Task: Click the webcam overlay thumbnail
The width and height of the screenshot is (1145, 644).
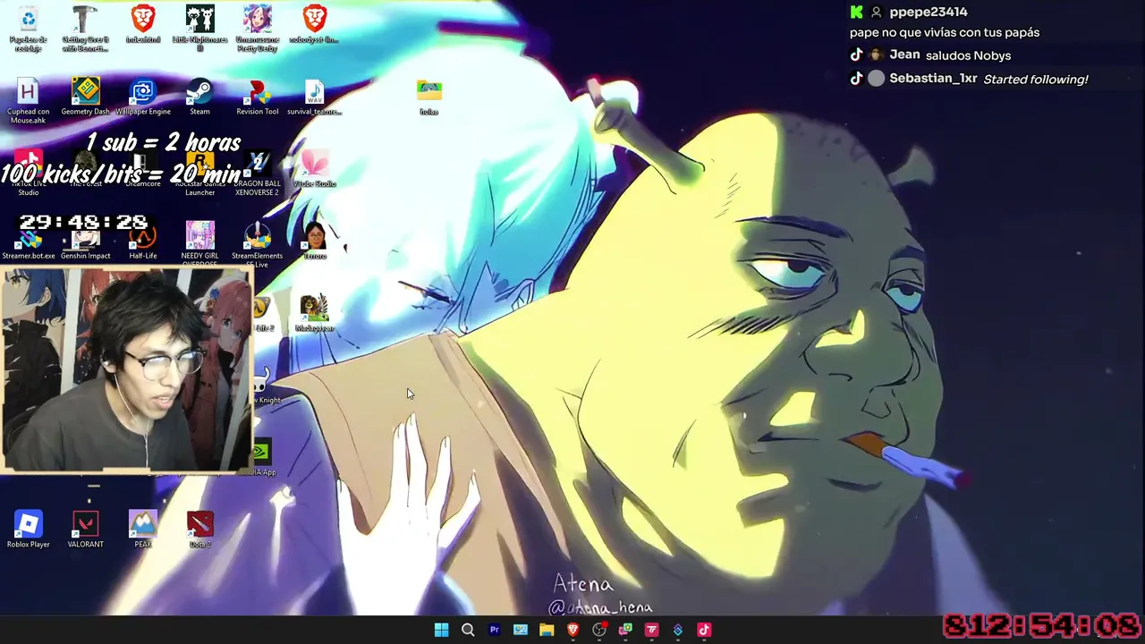Action: pyautogui.click(x=127, y=369)
